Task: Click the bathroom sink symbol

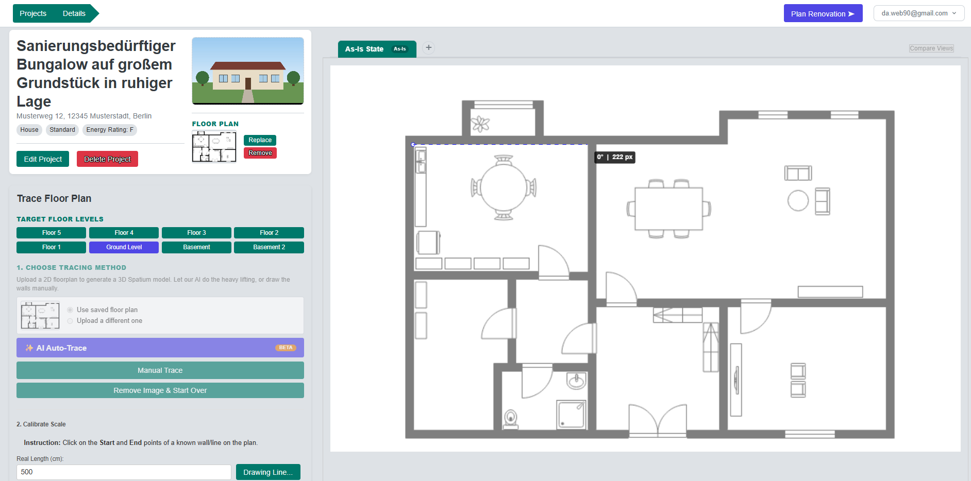Action: coord(576,381)
